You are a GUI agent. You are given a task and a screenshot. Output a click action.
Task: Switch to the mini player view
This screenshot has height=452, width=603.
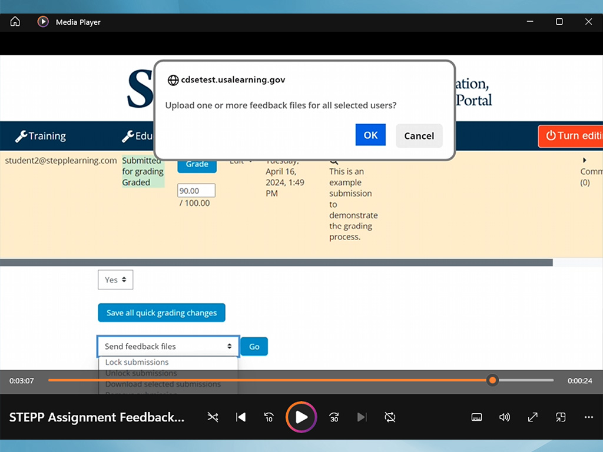[561, 417]
